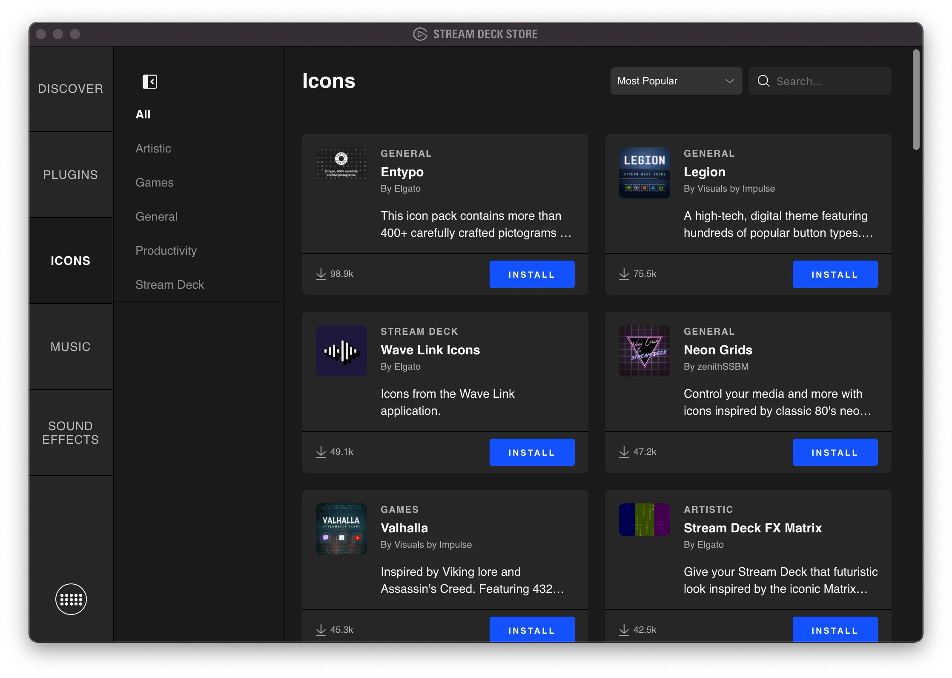Click the search magnifier icon
952x678 pixels.
pos(764,81)
